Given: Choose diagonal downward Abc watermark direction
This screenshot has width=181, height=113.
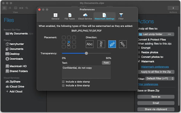Looking at the screenshot, I should click(x=123, y=44).
